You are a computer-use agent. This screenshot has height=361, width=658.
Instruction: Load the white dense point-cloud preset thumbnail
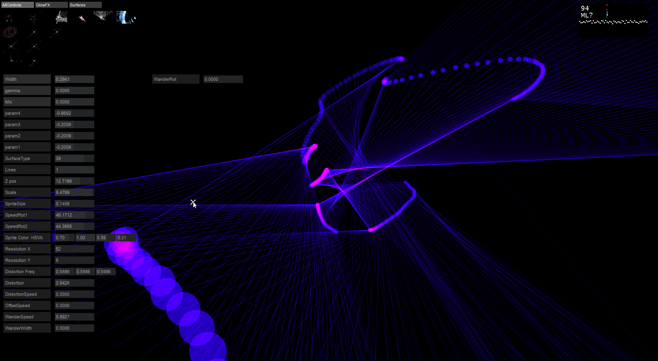[x=61, y=17]
